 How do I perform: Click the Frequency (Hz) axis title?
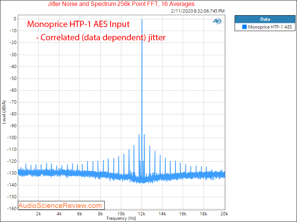(121, 218)
